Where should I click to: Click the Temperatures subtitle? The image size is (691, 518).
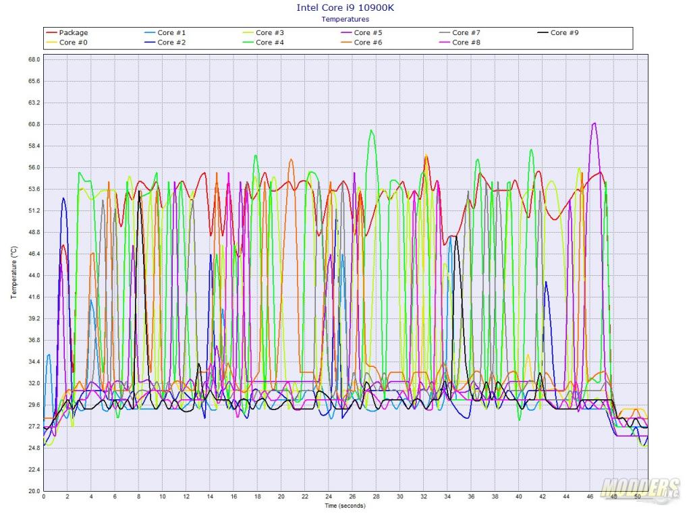click(345, 19)
